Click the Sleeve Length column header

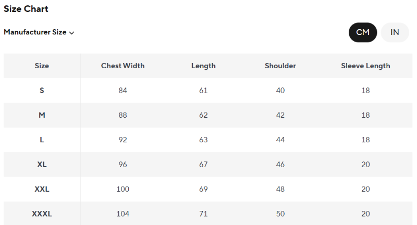click(365, 66)
